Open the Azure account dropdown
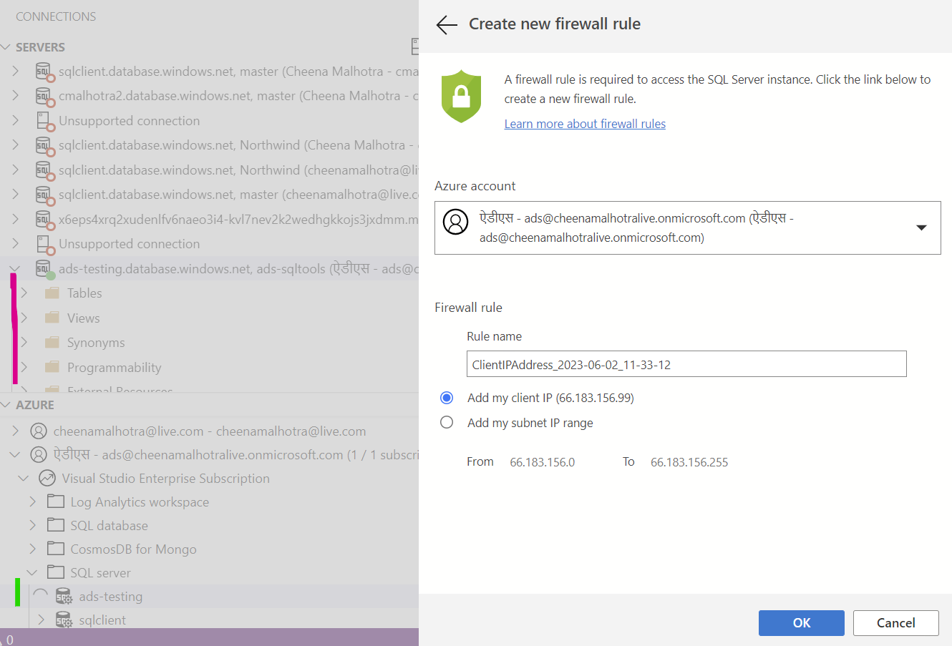Image resolution: width=952 pixels, height=646 pixels. click(921, 227)
